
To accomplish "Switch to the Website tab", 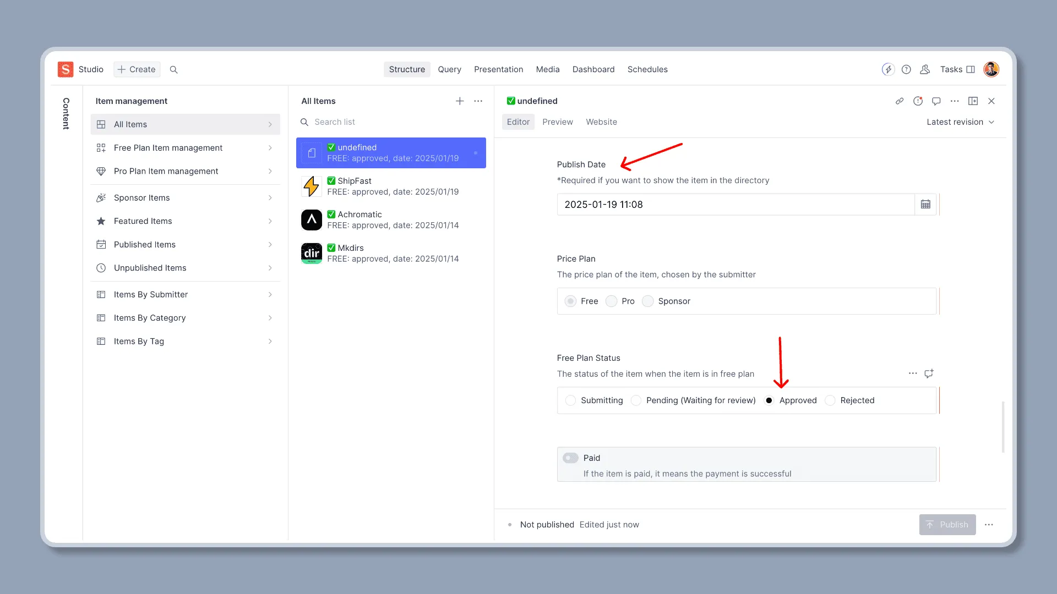I will (x=601, y=121).
